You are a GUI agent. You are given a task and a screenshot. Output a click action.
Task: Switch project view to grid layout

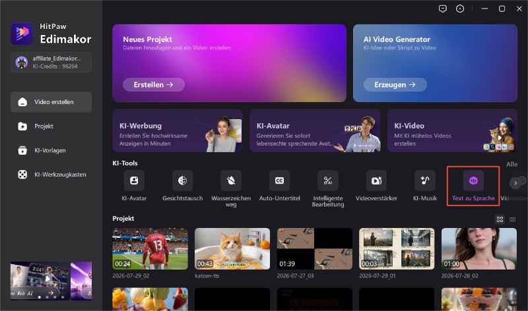500,219
